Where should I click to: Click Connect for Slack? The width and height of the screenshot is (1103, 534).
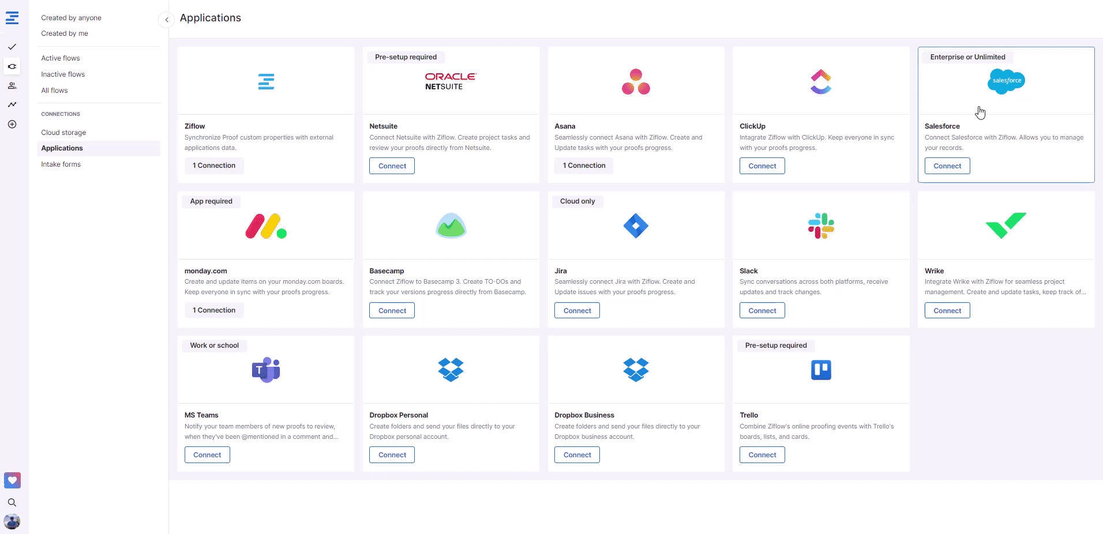(762, 311)
